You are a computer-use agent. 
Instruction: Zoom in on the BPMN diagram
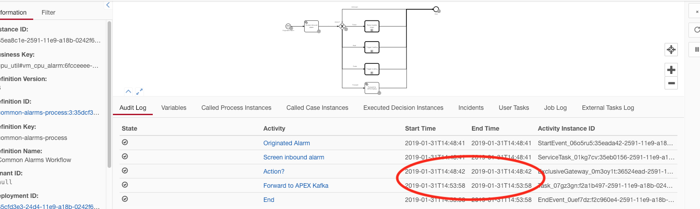[671, 70]
